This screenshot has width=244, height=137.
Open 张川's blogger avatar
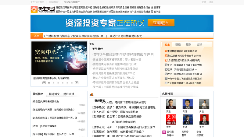tap(204, 119)
